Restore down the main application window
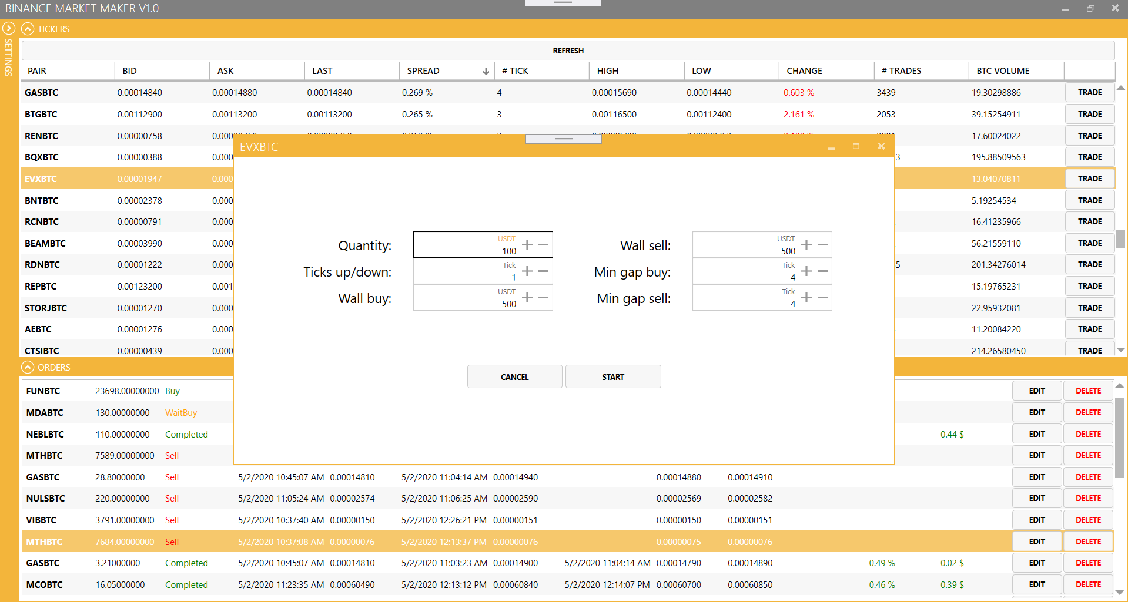Viewport: 1128px width, 602px height. tap(1090, 8)
